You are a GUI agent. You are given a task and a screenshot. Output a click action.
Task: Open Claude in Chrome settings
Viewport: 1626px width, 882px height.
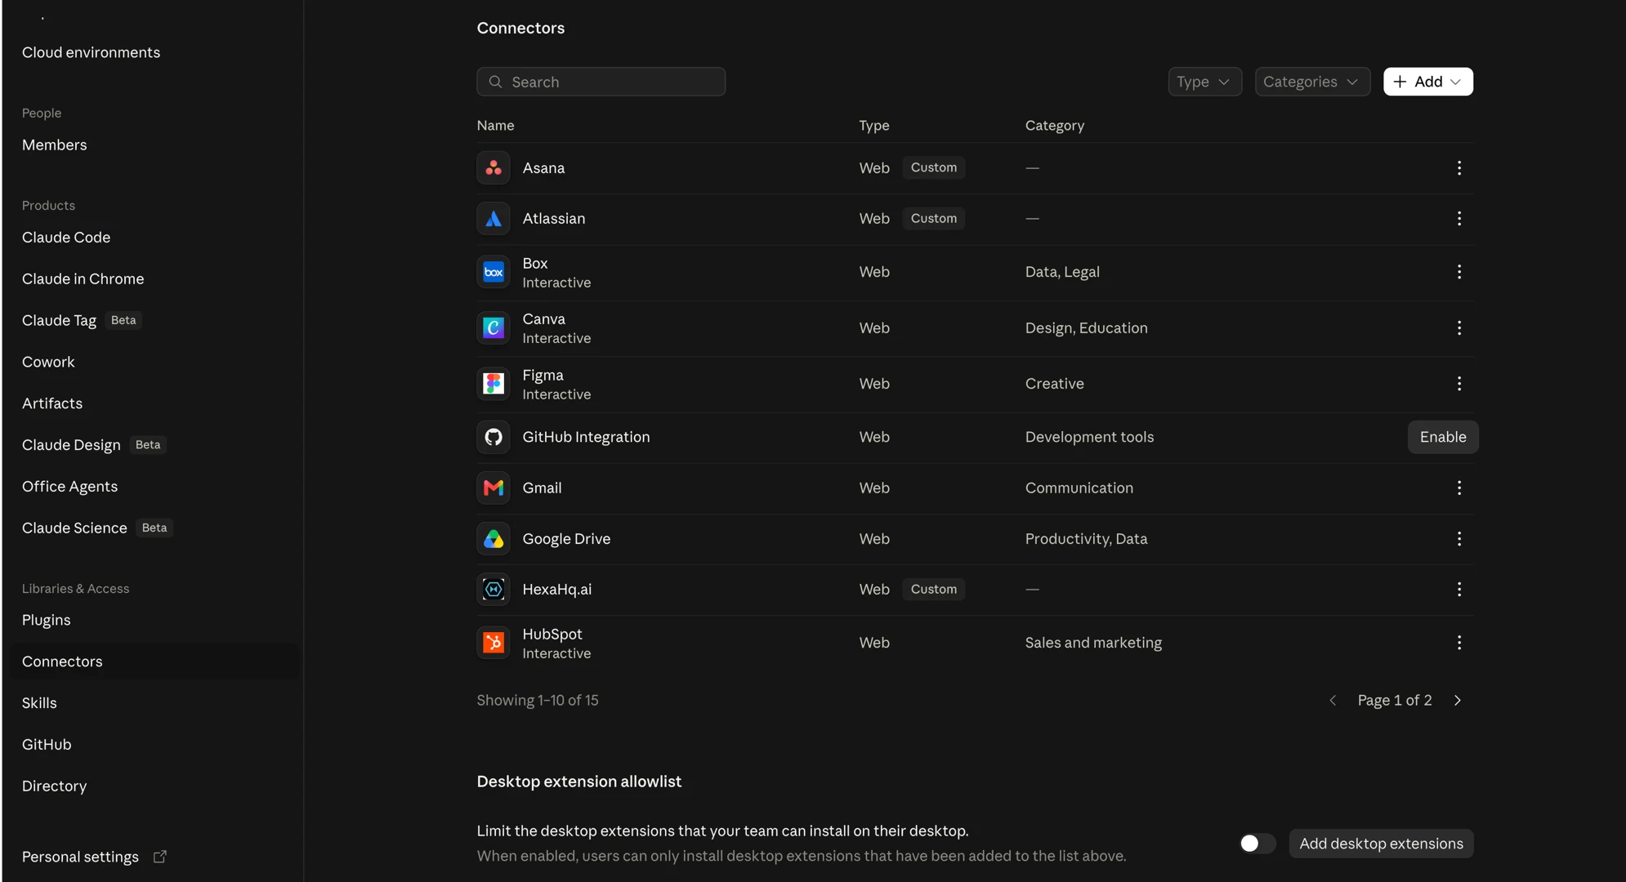click(x=83, y=279)
